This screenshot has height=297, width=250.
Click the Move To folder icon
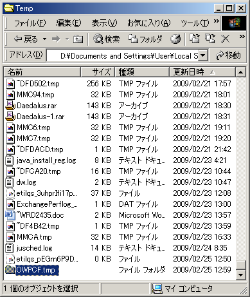tap(195, 39)
